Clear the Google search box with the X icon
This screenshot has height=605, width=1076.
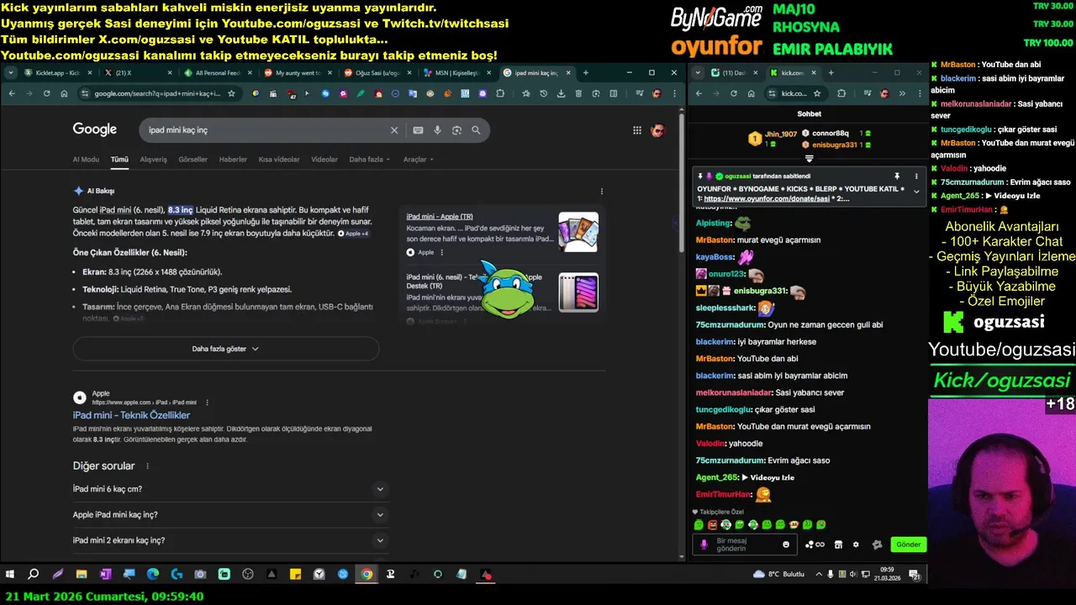point(393,130)
